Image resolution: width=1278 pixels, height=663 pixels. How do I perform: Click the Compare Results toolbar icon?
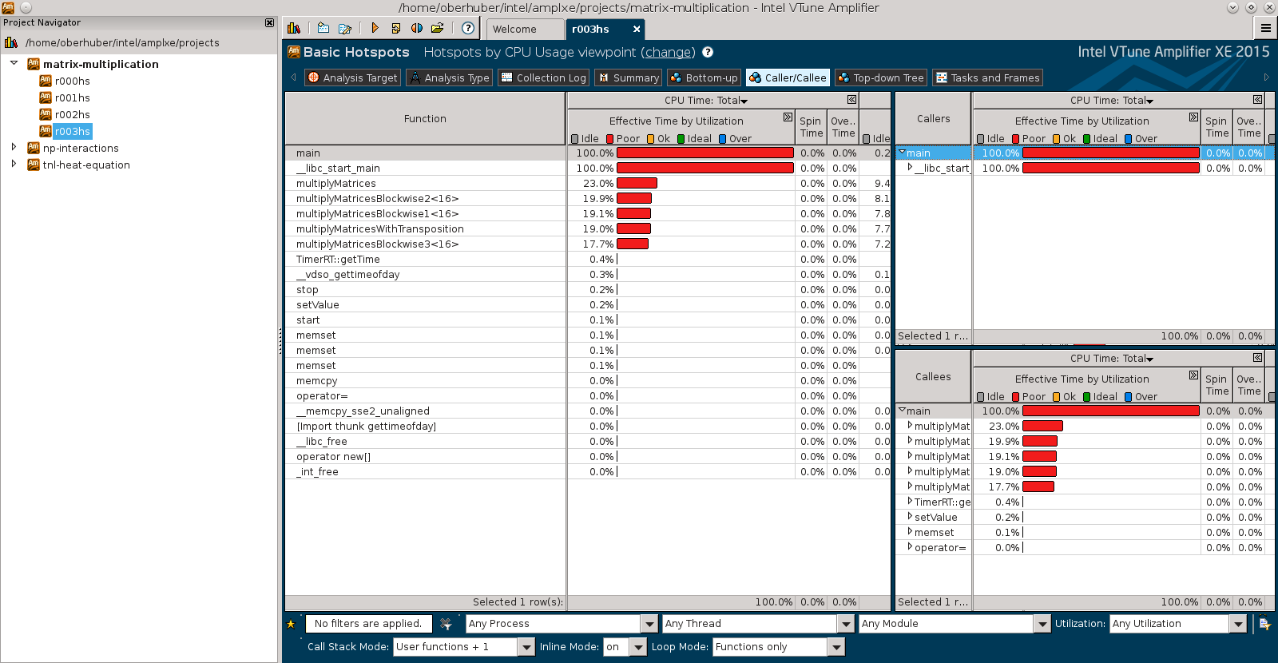416,28
